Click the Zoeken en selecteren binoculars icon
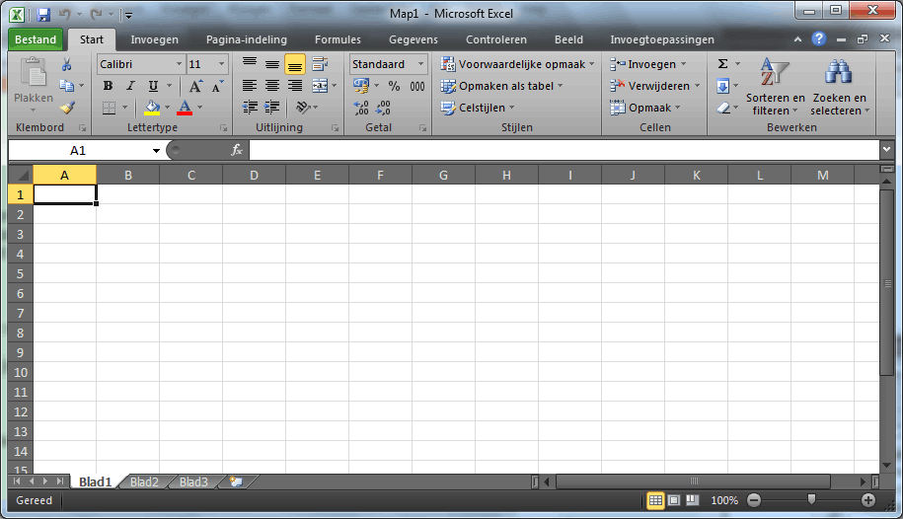 [x=838, y=74]
